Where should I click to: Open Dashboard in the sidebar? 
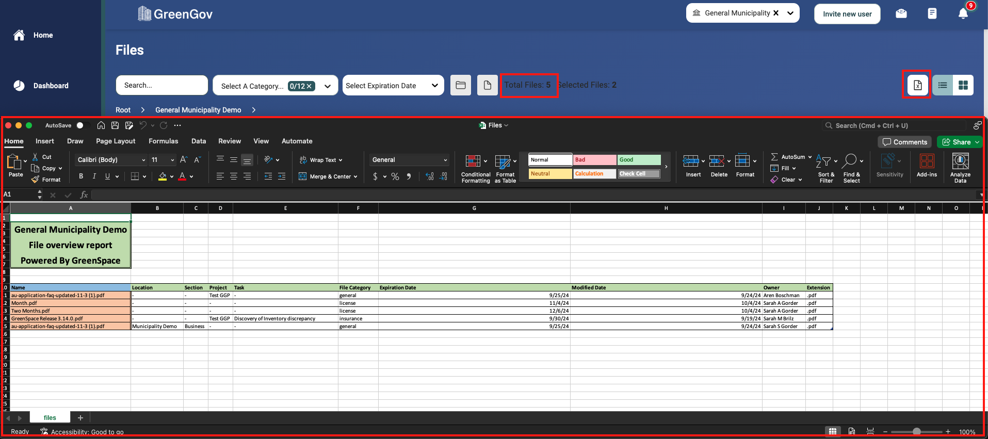51,86
